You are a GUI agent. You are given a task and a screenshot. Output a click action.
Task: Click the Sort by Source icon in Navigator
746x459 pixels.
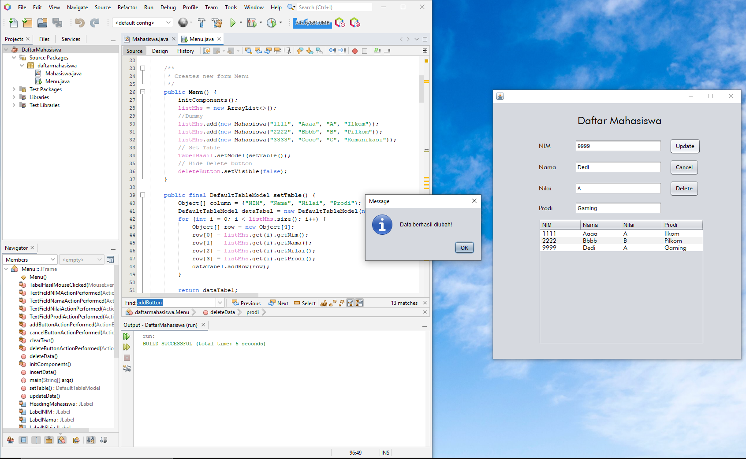pos(104,440)
